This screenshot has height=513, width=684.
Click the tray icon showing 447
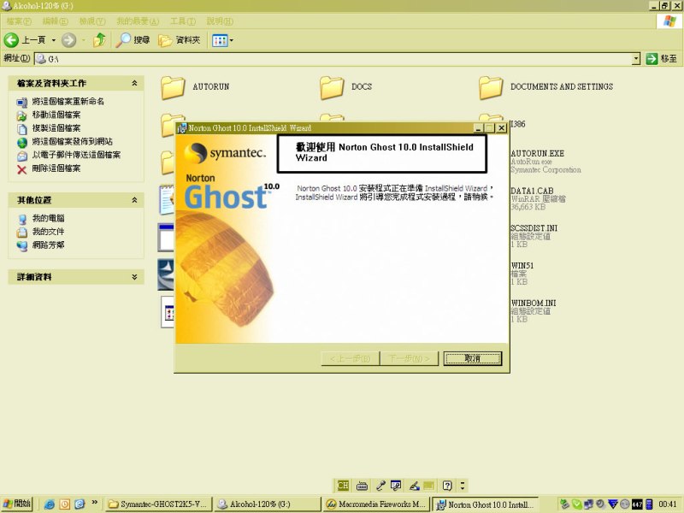(x=637, y=504)
